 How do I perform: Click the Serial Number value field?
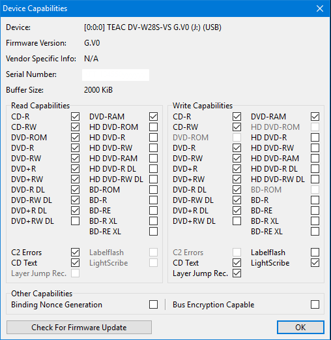[x=115, y=75]
